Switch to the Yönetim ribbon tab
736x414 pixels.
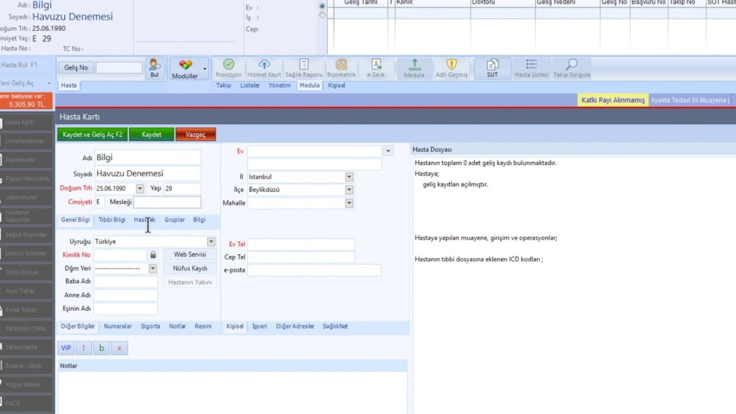click(x=279, y=86)
